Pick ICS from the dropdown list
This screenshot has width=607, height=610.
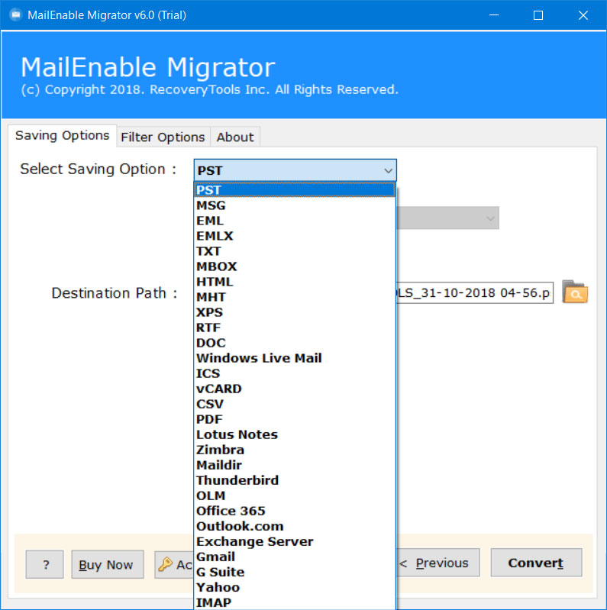[295, 373]
